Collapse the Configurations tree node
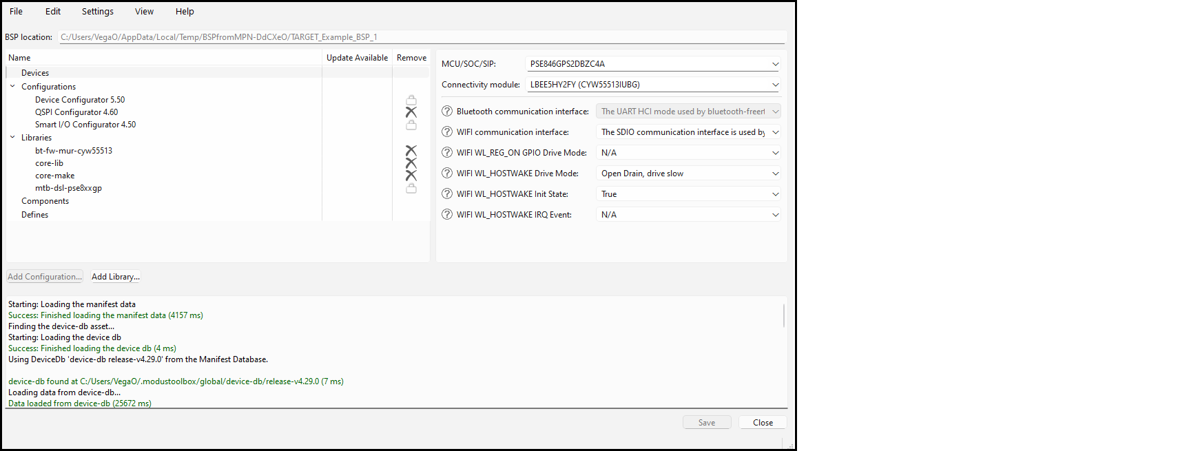Viewport: 1189px width, 451px height. click(12, 87)
